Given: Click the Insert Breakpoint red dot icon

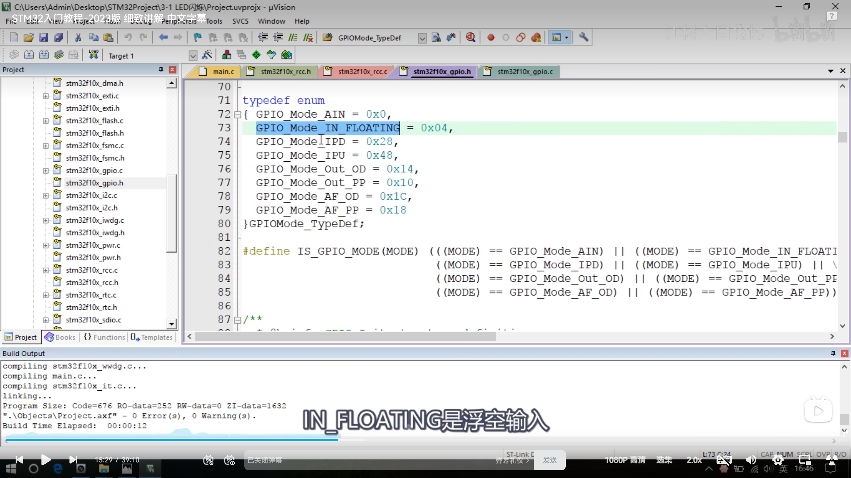Looking at the screenshot, I should pyautogui.click(x=491, y=38).
